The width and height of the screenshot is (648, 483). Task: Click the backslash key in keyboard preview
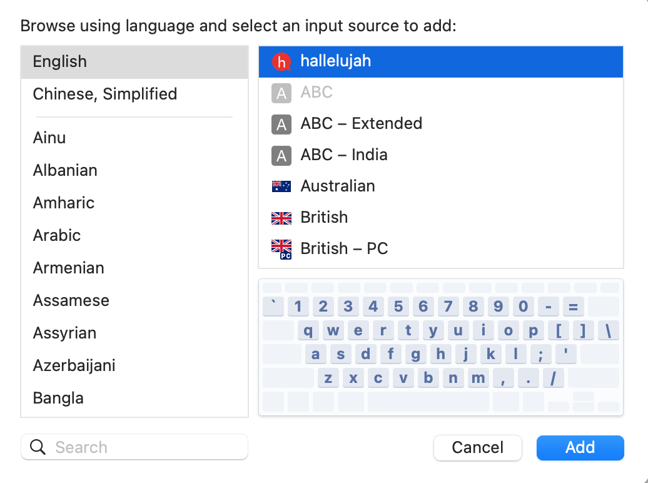(x=609, y=330)
